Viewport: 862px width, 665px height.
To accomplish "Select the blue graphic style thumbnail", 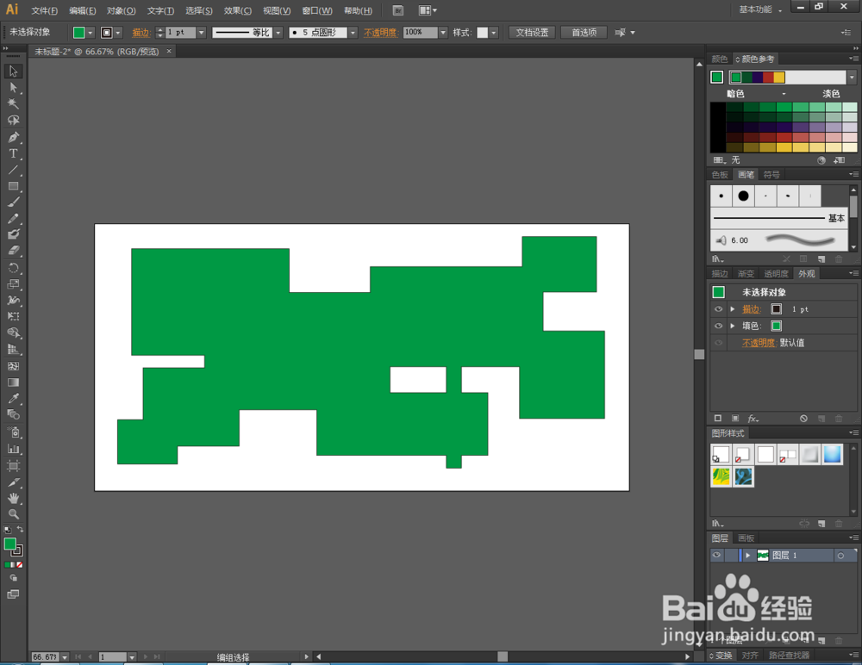I will tap(833, 455).
